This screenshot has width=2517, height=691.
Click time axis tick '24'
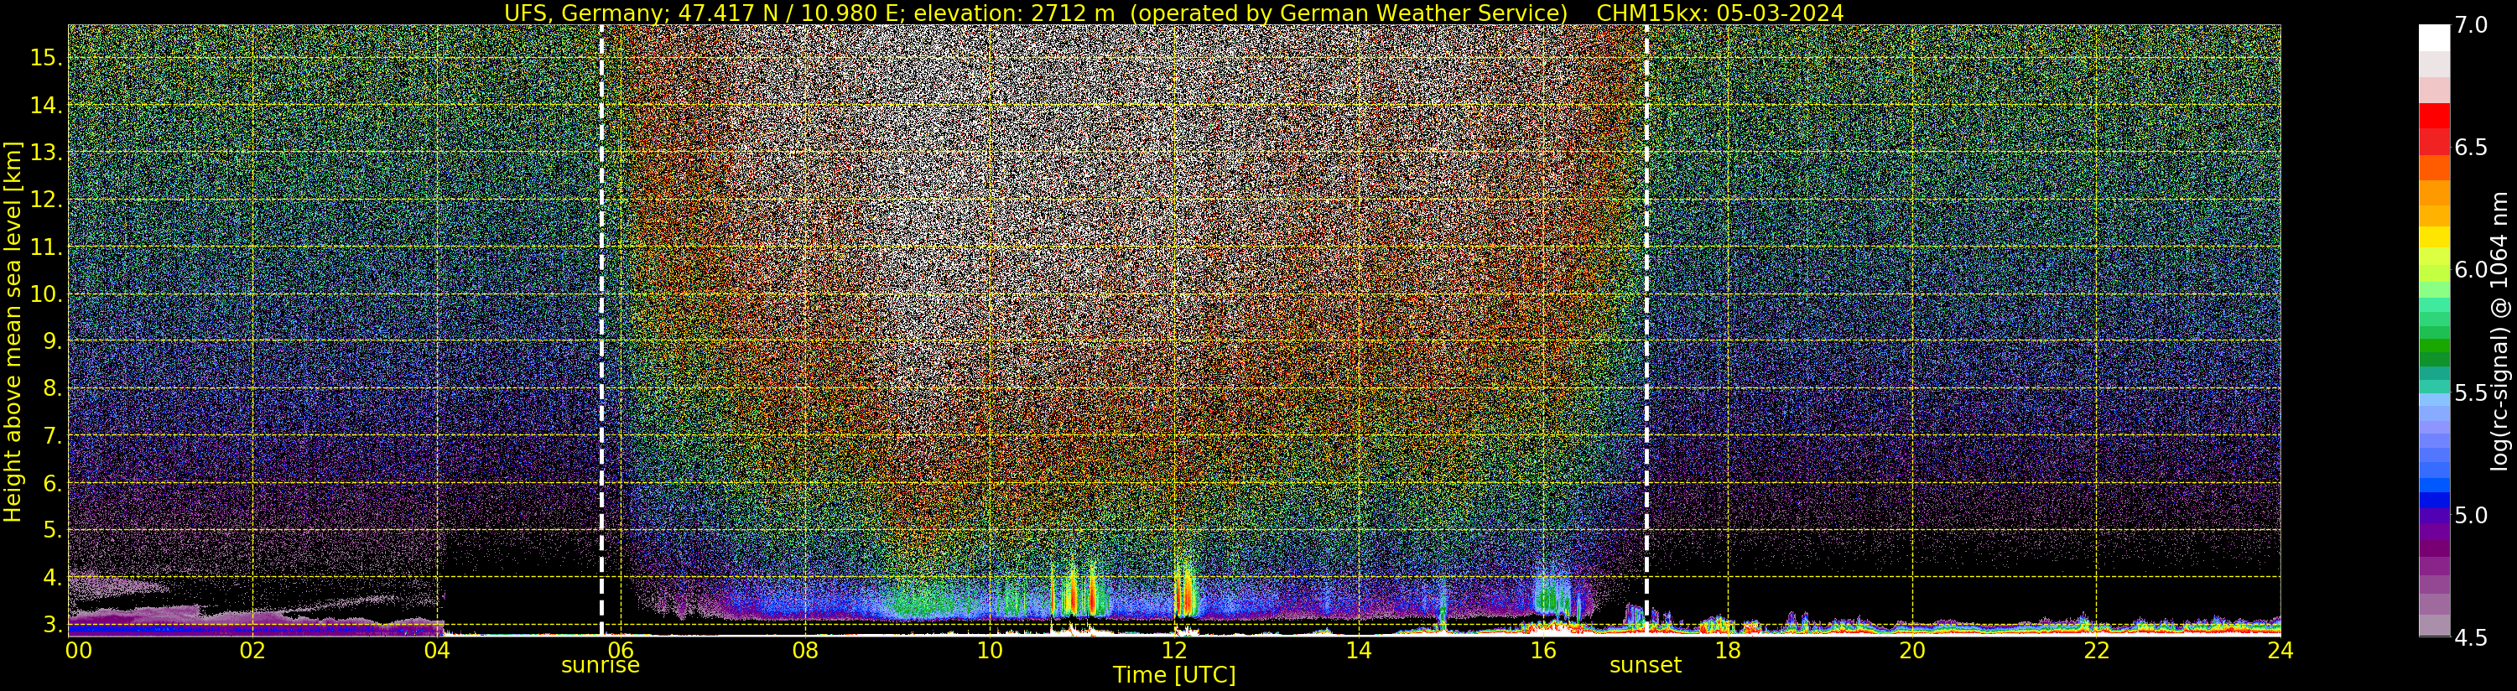(x=2280, y=650)
